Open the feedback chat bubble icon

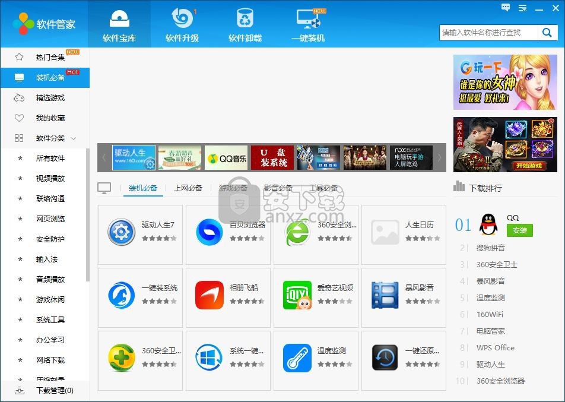[x=506, y=8]
